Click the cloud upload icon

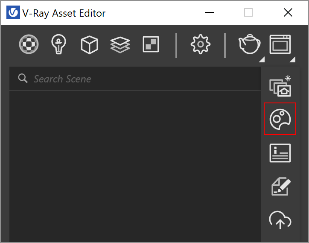click(280, 220)
